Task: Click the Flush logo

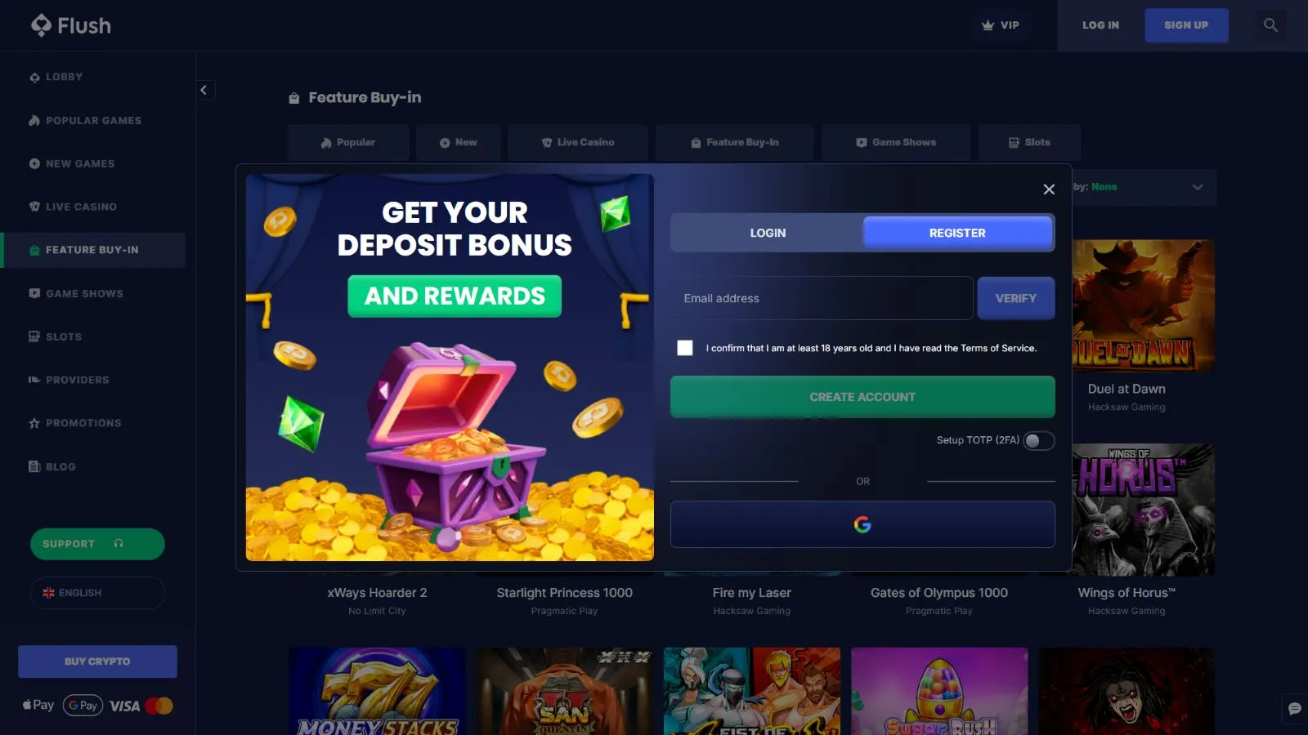Action: (x=71, y=25)
